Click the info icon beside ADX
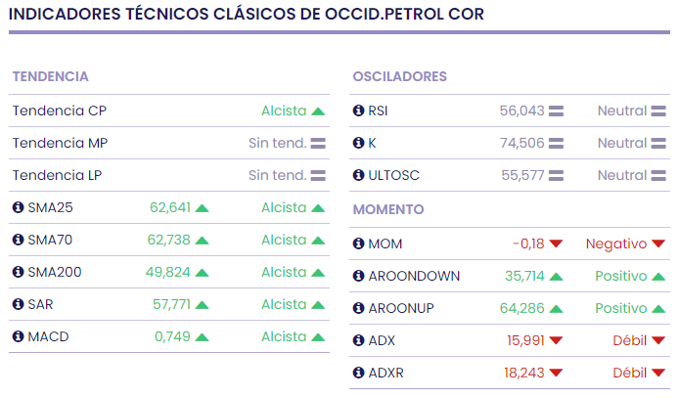This screenshot has width=679, height=398. tap(358, 340)
